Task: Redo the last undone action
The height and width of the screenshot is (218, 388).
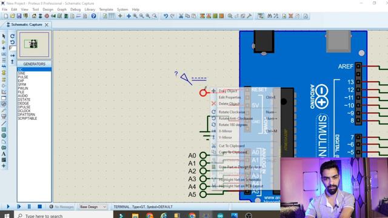Action: pyautogui.click(x=172, y=16)
